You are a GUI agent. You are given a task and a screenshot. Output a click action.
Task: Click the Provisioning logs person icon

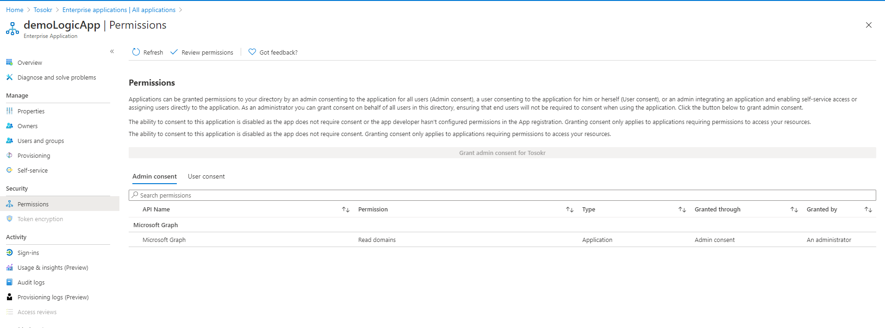tap(9, 297)
